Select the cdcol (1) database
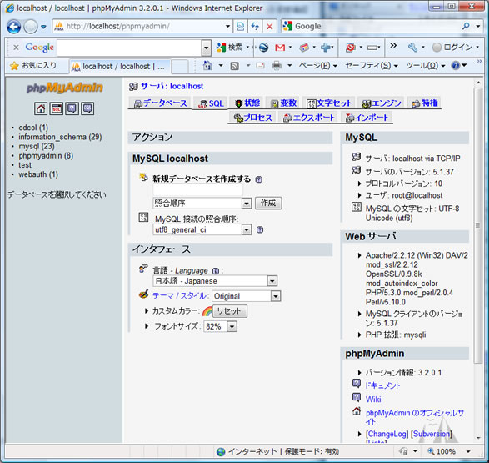This screenshot has height=463, width=489. (x=33, y=128)
